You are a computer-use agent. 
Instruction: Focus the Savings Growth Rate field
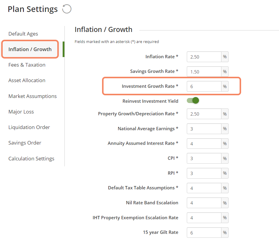coord(204,72)
